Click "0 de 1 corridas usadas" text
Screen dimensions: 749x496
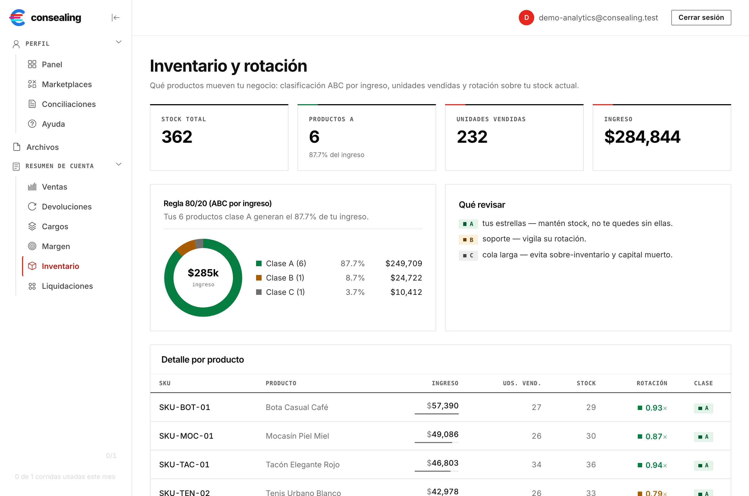(65, 476)
